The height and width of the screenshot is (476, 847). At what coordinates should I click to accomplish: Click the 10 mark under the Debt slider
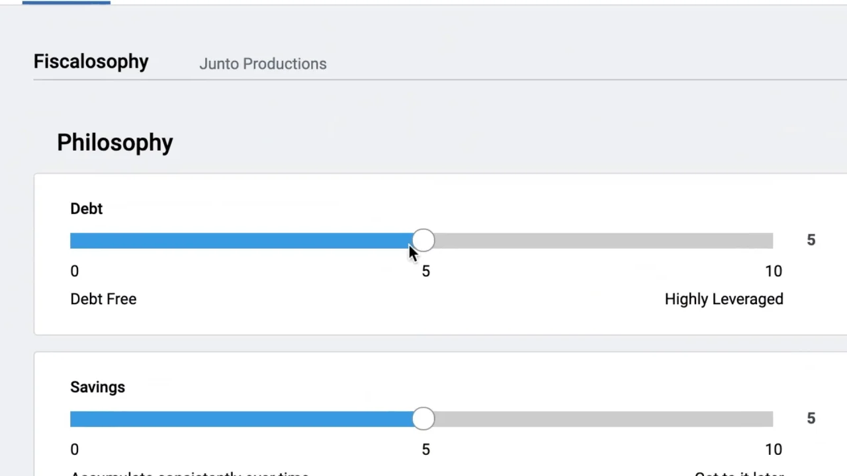coord(773,271)
